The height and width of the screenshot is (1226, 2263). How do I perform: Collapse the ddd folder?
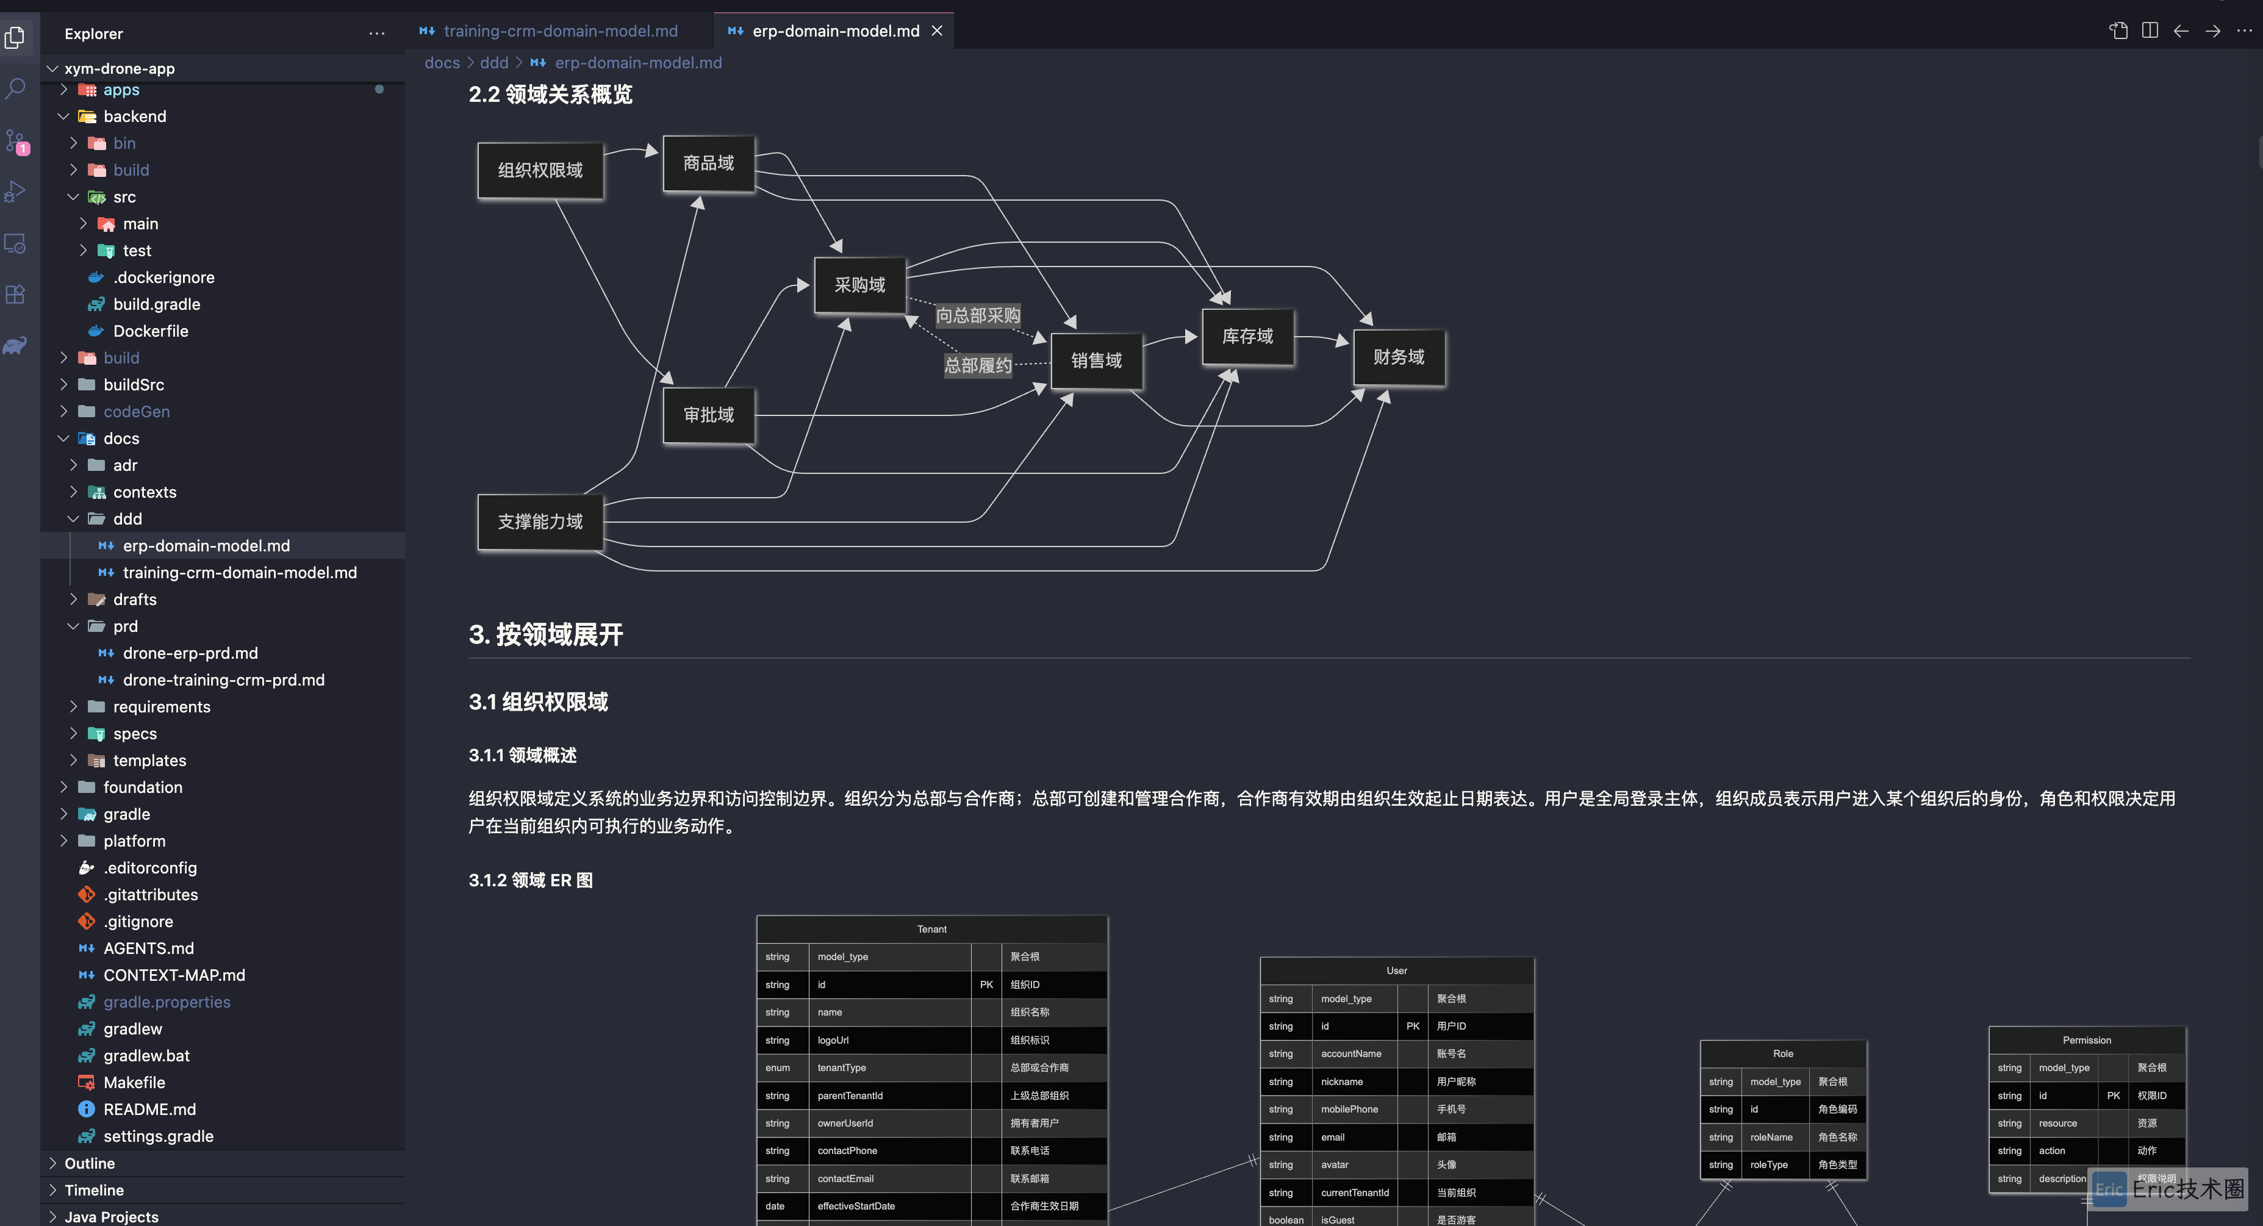73,519
